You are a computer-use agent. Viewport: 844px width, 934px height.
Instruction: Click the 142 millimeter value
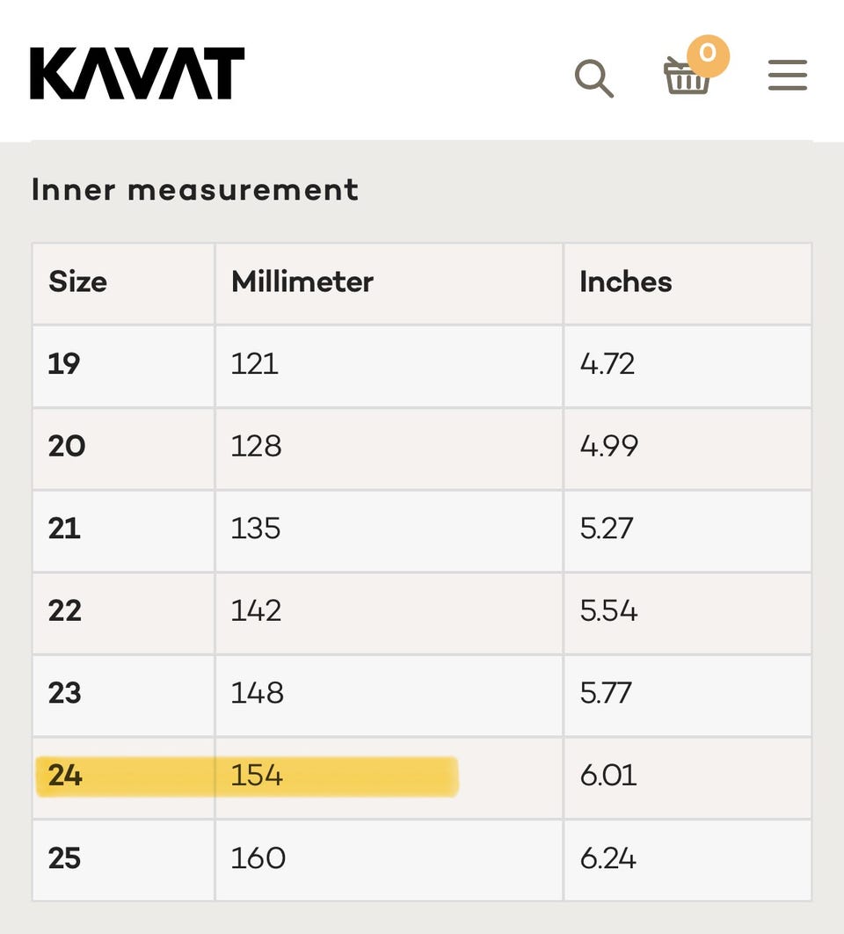point(256,610)
